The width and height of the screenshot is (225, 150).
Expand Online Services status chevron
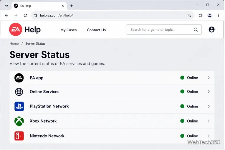209,92
